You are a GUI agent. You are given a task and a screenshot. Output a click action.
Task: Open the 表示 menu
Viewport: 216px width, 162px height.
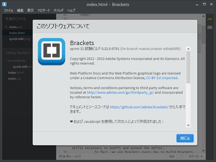[x=30, y=10]
